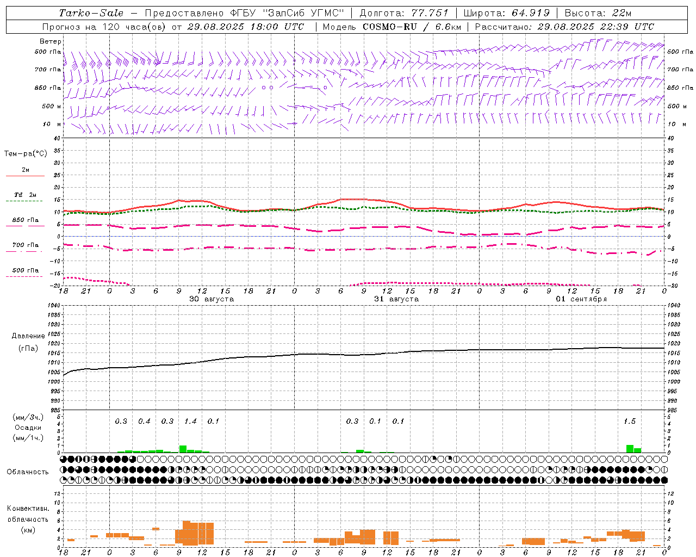
Task: Click the small green precipitation bar on 31 августа
Action: pyautogui.click(x=360, y=451)
